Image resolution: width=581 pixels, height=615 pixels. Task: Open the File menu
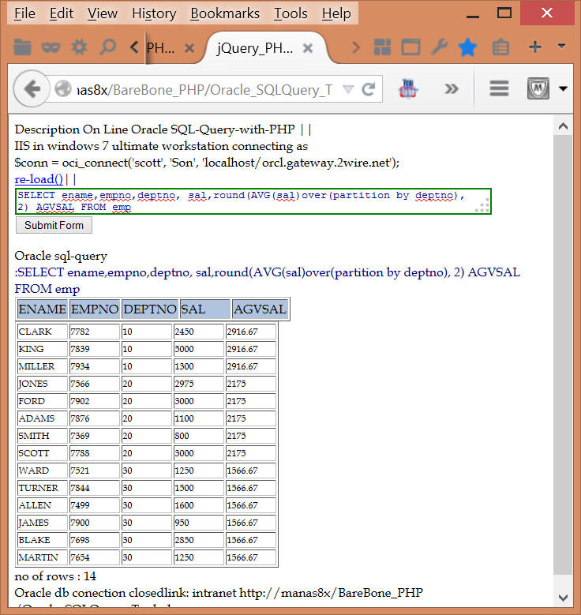pos(24,13)
